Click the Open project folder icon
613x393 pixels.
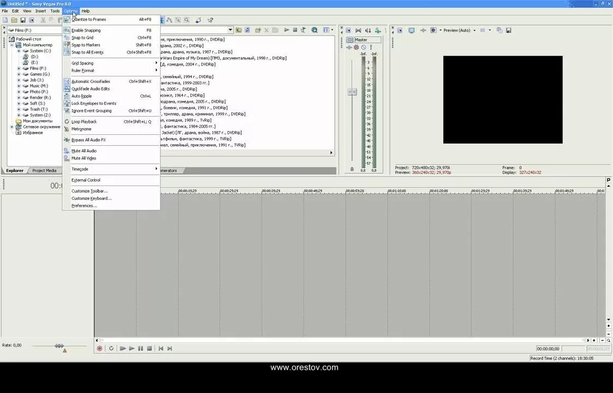[x=14, y=20]
